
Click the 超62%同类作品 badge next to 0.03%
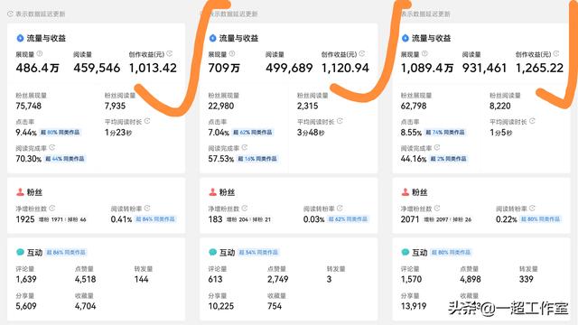[348, 219]
